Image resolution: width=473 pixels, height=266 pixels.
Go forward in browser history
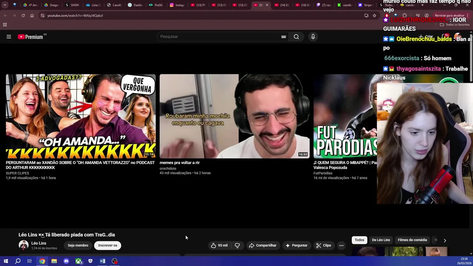tap(14, 16)
